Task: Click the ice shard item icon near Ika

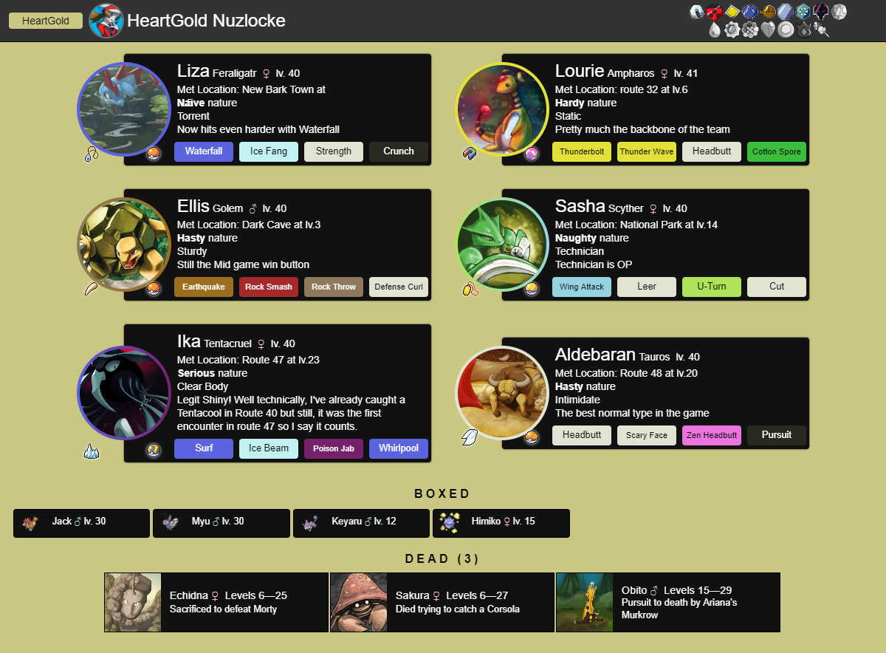Action: (x=91, y=451)
